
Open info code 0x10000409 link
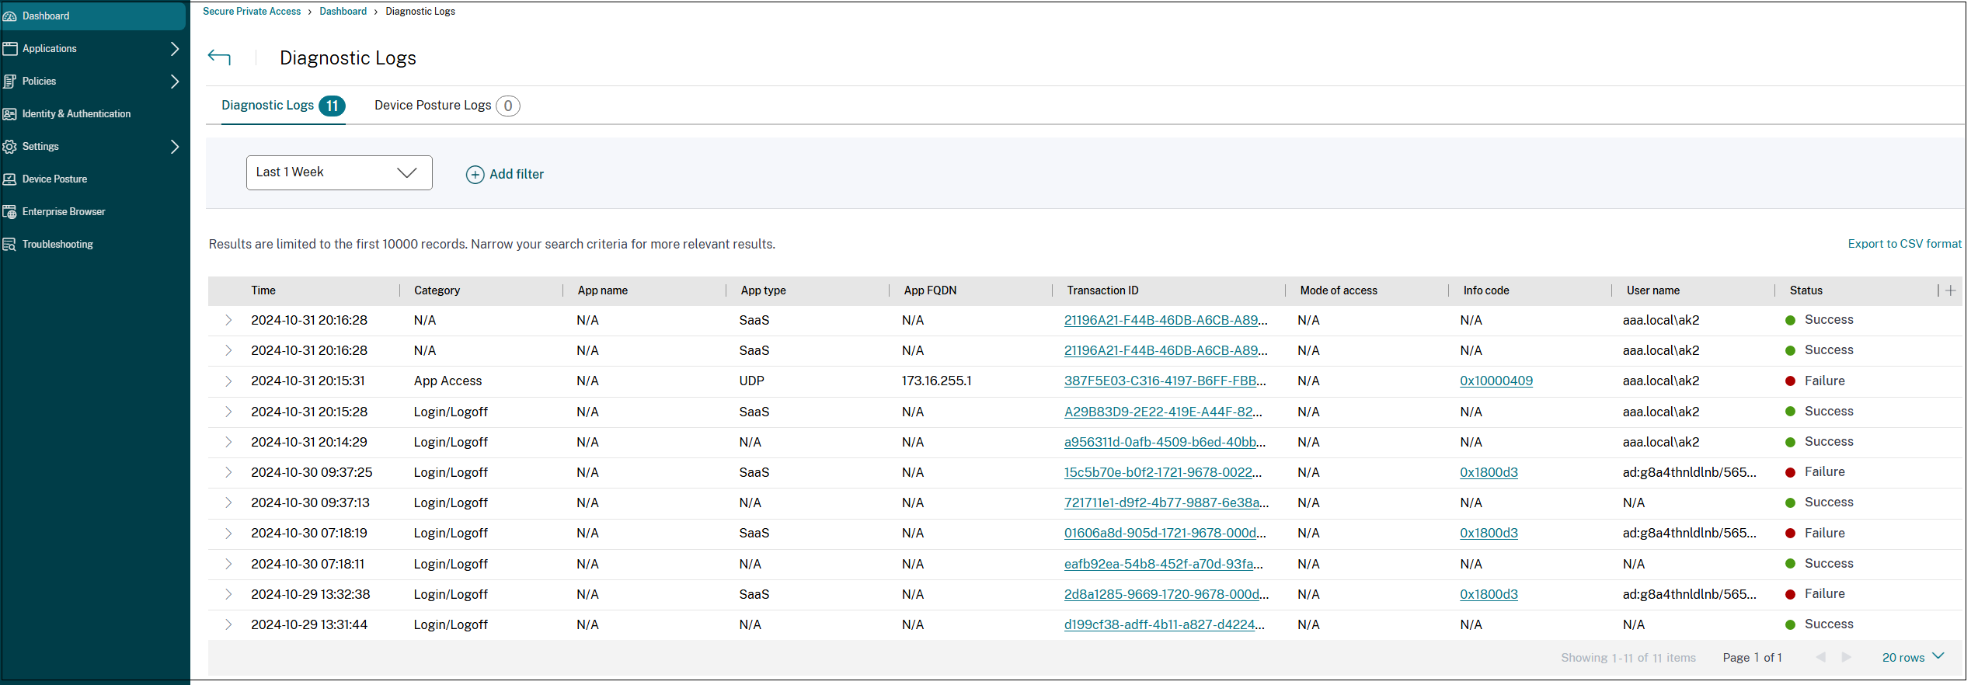(x=1496, y=381)
